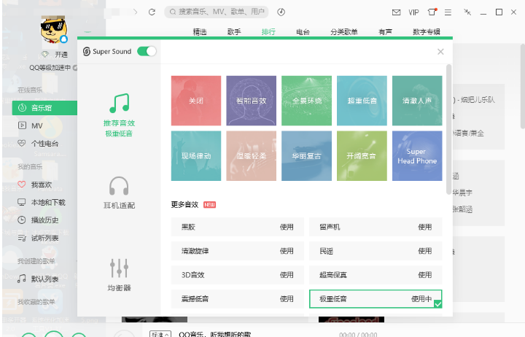Click the Super Sound dialog scrollbar
This screenshot has width=525, height=337.
pos(448,129)
